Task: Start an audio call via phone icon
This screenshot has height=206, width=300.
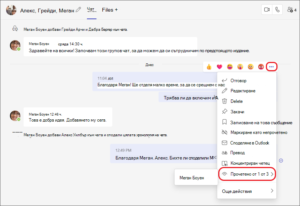Action: 277,10
